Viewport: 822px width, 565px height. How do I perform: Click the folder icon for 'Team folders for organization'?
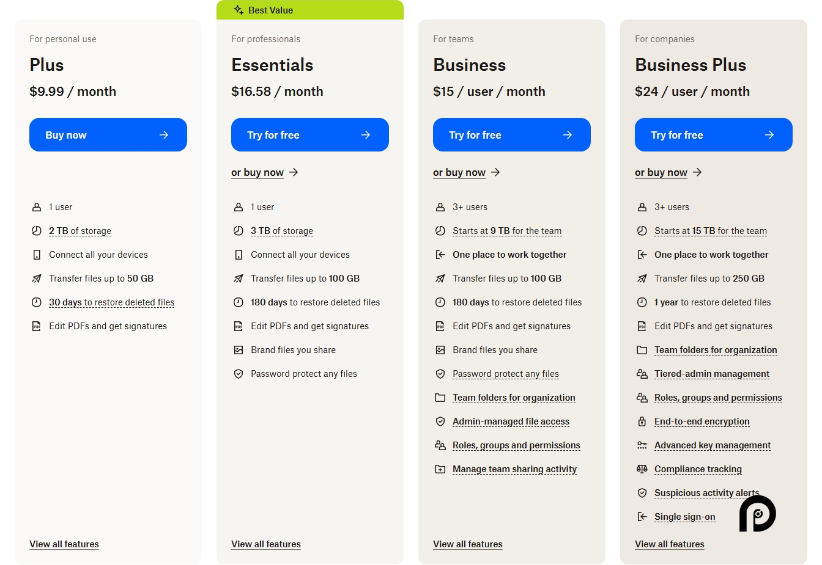pos(440,398)
